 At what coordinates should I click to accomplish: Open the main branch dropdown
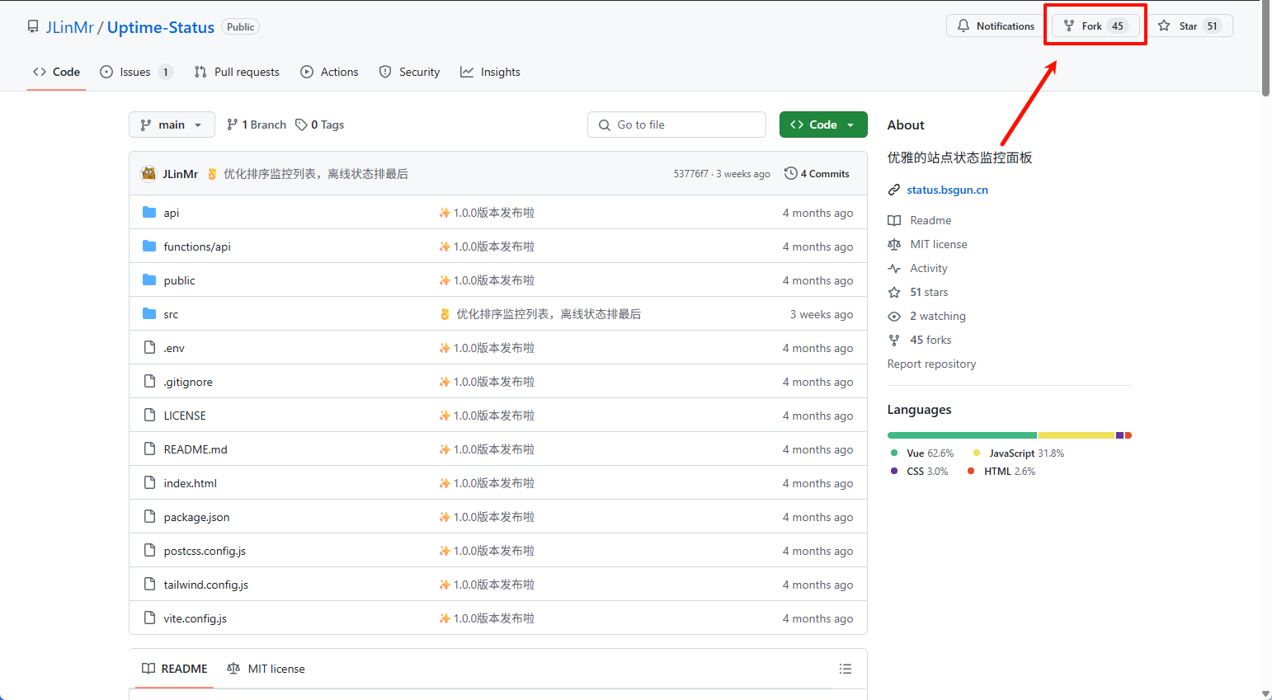172,124
